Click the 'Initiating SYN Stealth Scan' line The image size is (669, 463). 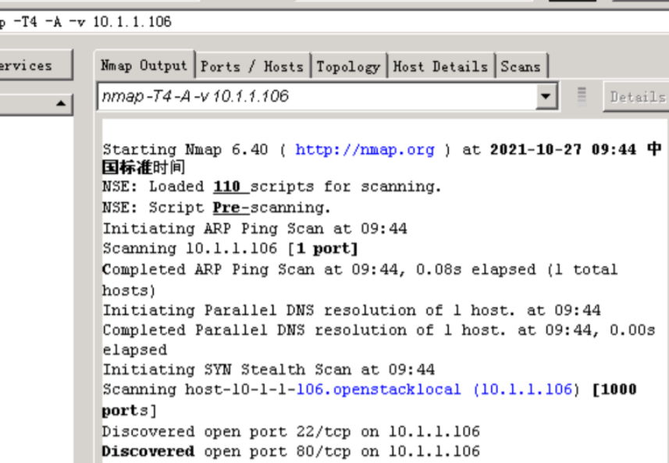click(x=269, y=369)
